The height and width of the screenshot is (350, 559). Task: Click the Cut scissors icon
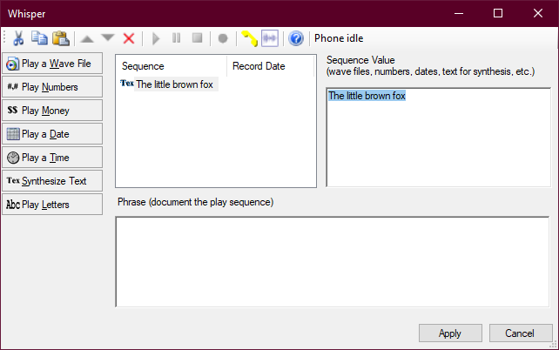(18, 38)
